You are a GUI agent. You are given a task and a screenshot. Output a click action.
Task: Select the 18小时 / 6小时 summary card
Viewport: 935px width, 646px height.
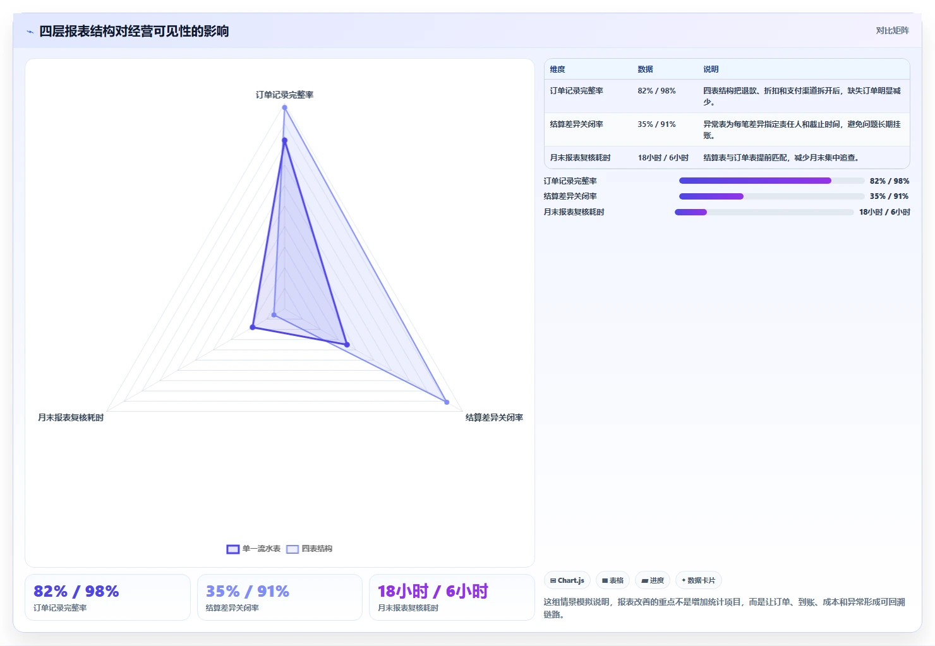[x=452, y=597]
